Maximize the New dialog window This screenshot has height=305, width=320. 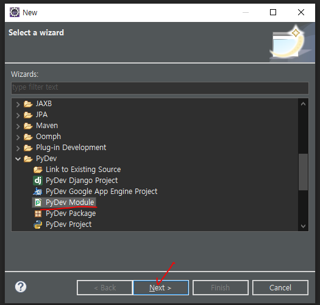(x=273, y=12)
